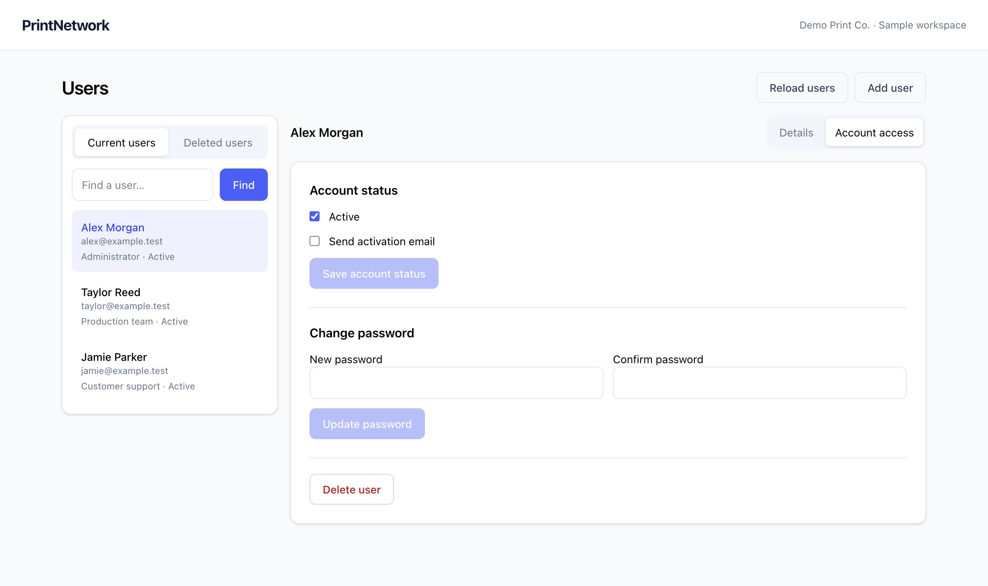Click the Users page heading
The height and width of the screenshot is (586, 988).
point(85,88)
